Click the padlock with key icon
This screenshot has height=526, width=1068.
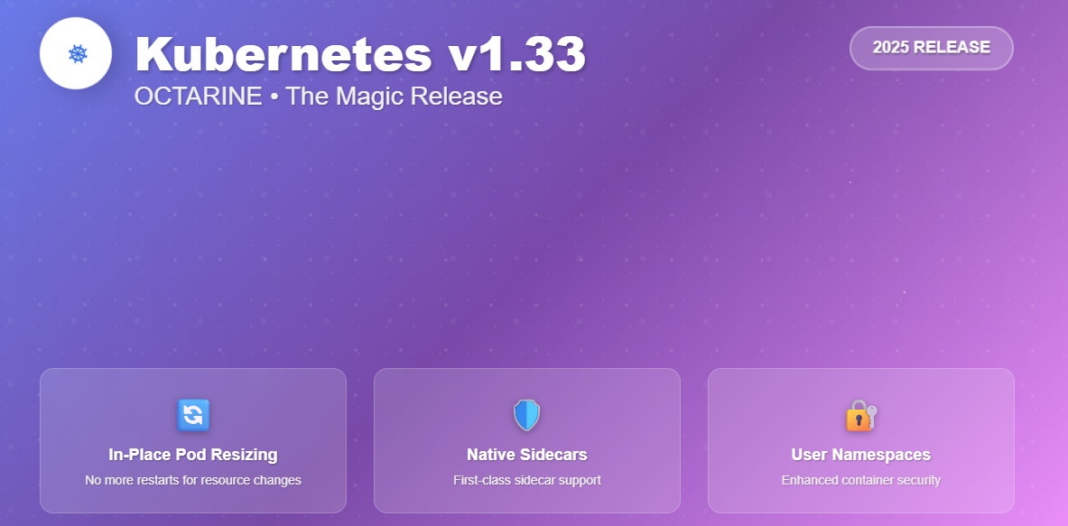tap(861, 415)
